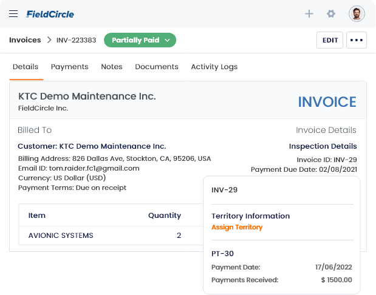The width and height of the screenshot is (376, 295).
Task: Click FieldCircle Inc. subtitle
Action: (x=43, y=108)
